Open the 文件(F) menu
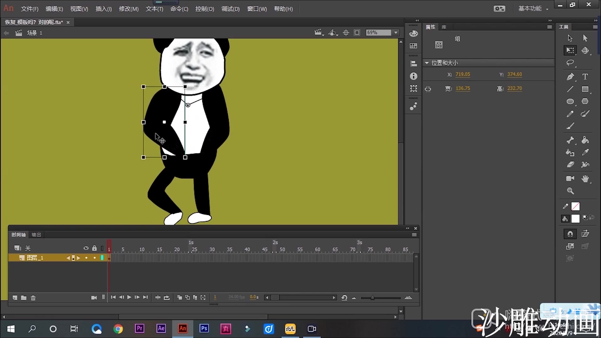The height and width of the screenshot is (338, 601). click(x=30, y=9)
